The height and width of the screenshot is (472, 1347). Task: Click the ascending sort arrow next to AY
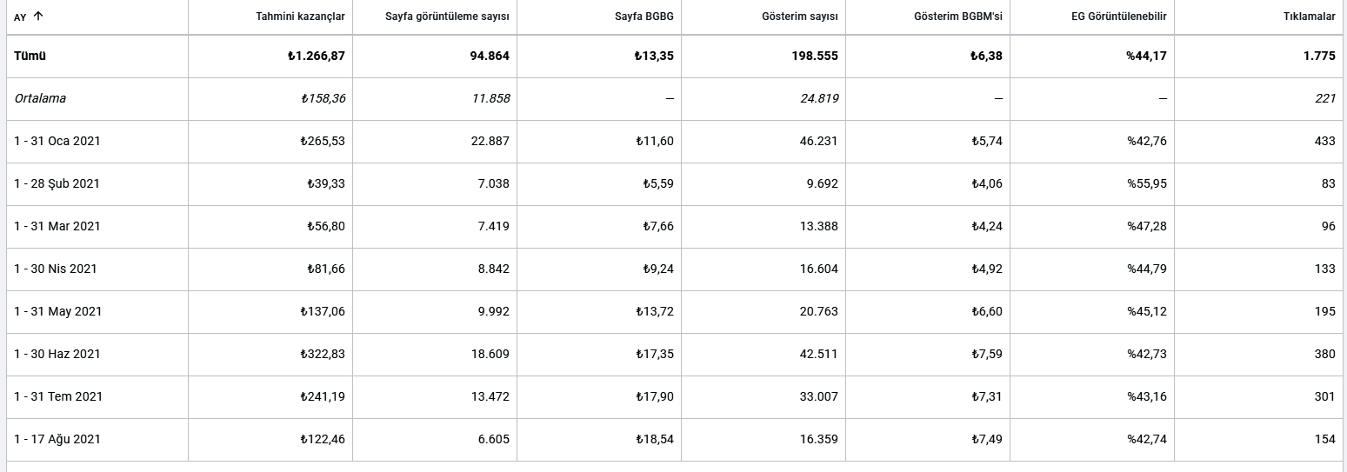tap(37, 17)
